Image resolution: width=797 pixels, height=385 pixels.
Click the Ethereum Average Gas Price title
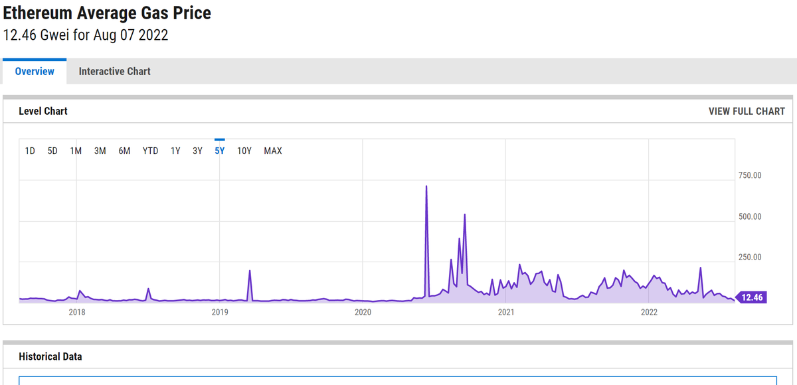pos(107,13)
